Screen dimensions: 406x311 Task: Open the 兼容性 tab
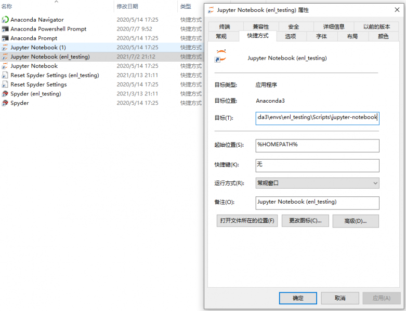pos(262,27)
